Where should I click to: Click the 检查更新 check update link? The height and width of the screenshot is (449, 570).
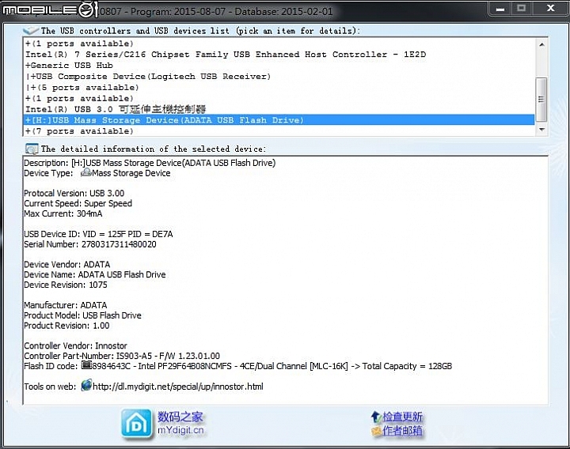point(402,417)
